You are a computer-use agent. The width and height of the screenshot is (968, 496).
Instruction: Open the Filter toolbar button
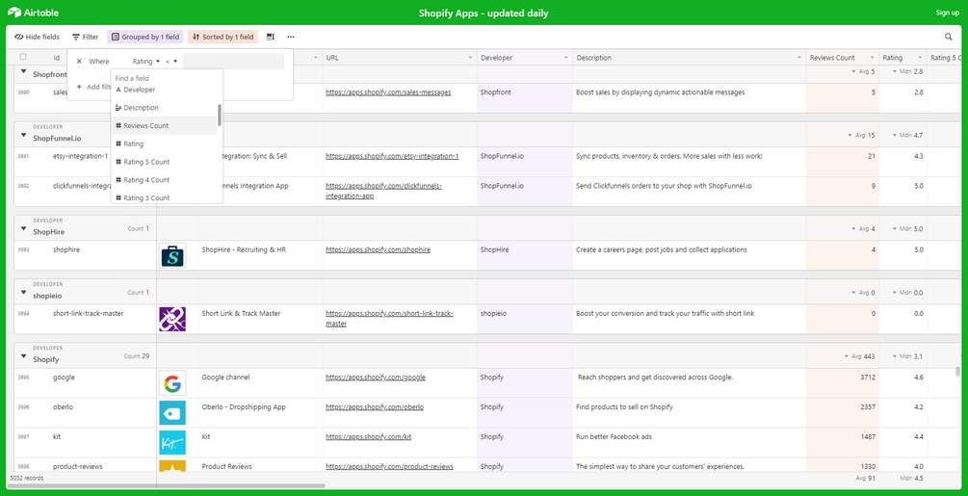pos(85,37)
